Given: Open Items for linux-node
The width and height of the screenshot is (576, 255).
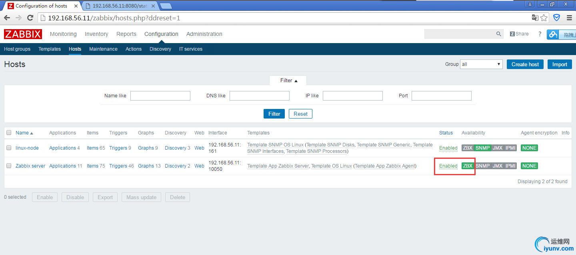Looking at the screenshot, I should click(92, 148).
